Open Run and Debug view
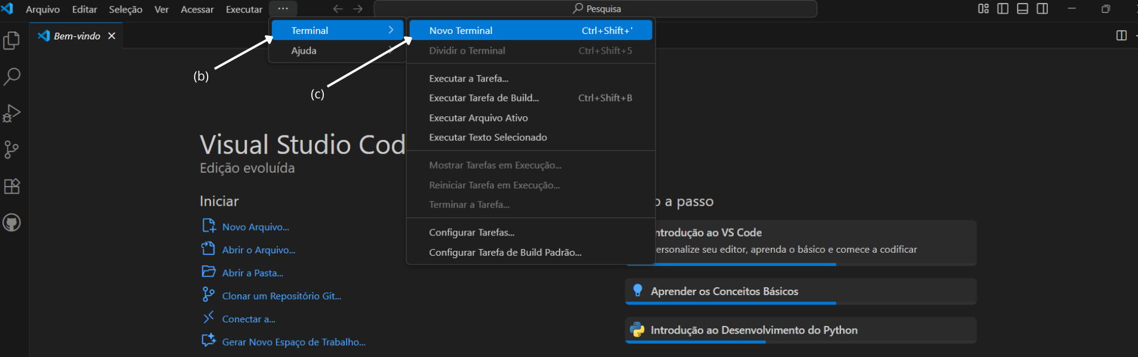The height and width of the screenshot is (357, 1138). 12,113
